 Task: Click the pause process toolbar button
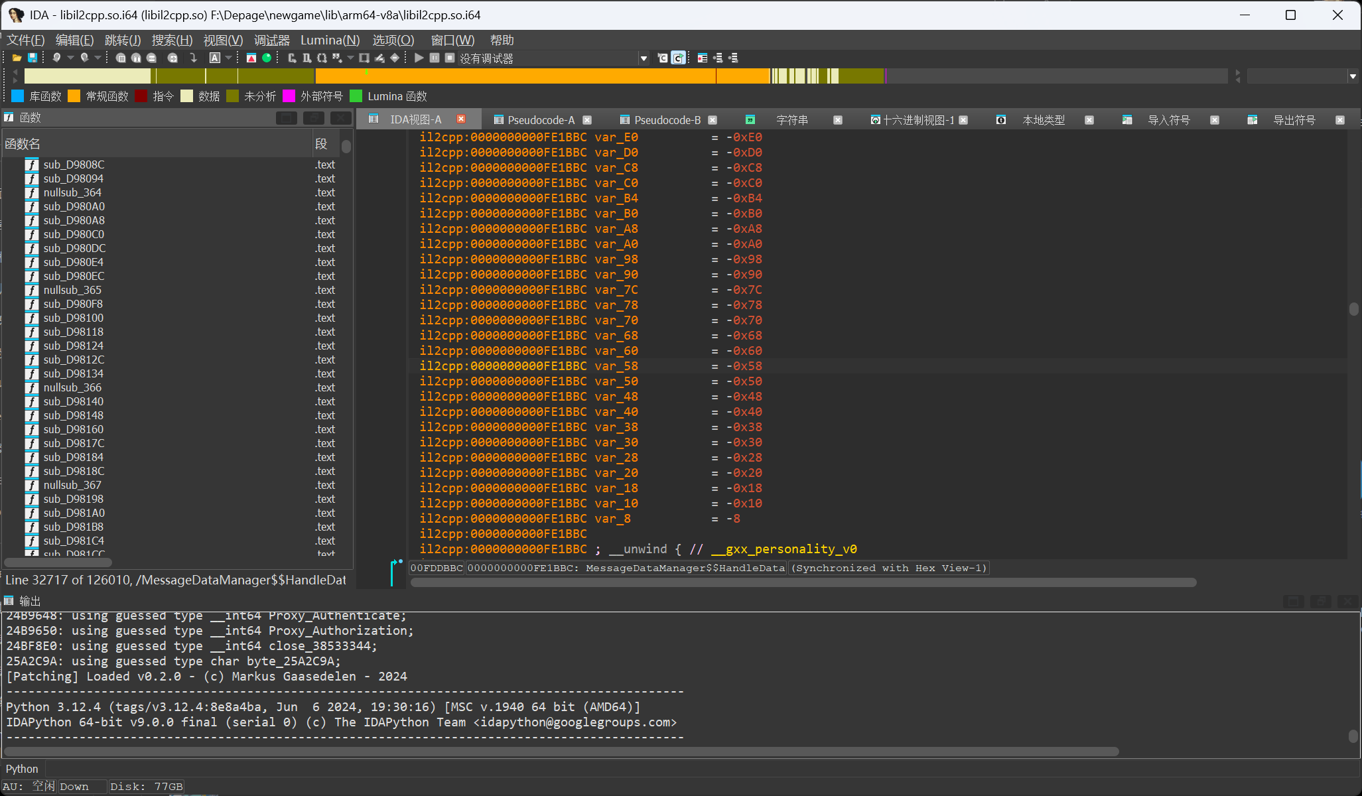[435, 58]
